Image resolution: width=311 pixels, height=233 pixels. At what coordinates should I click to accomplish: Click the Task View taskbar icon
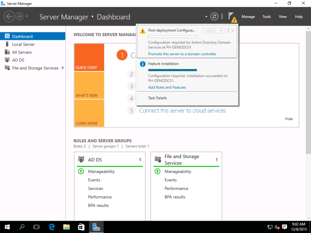pos(36,227)
